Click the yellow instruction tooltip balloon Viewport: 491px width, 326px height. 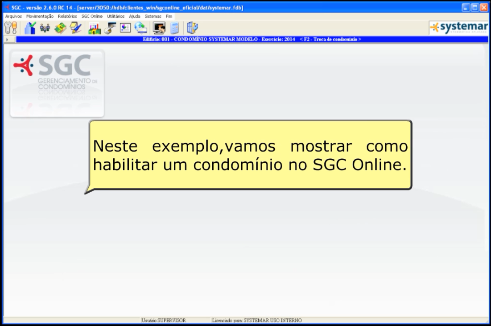250,155
